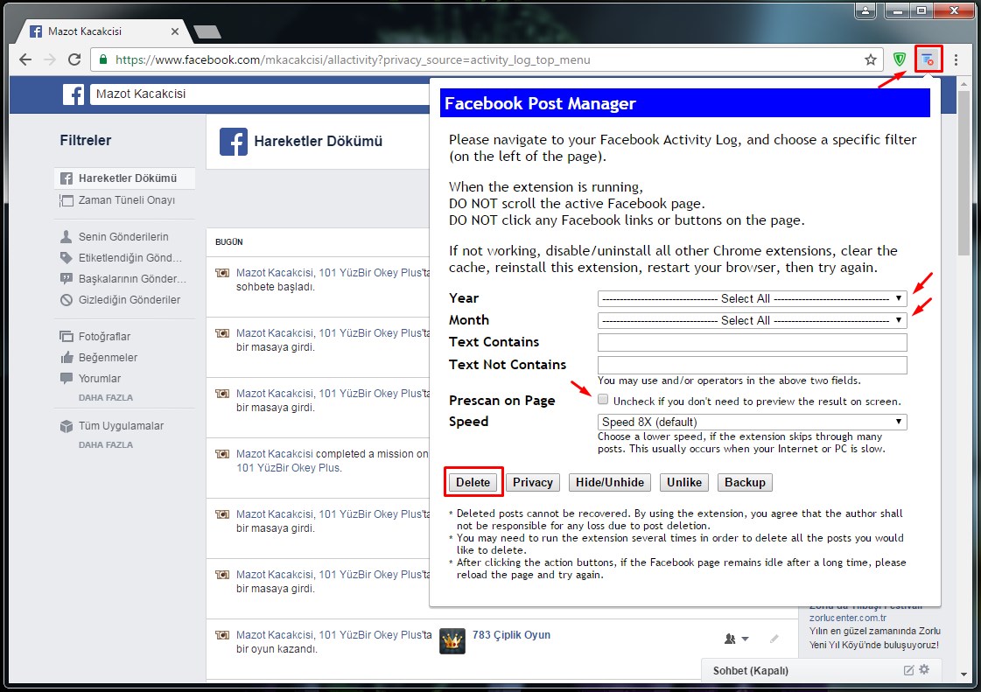Click the Facebook logo in the blue header
This screenshot has height=692, width=981.
pyautogui.click(x=74, y=94)
